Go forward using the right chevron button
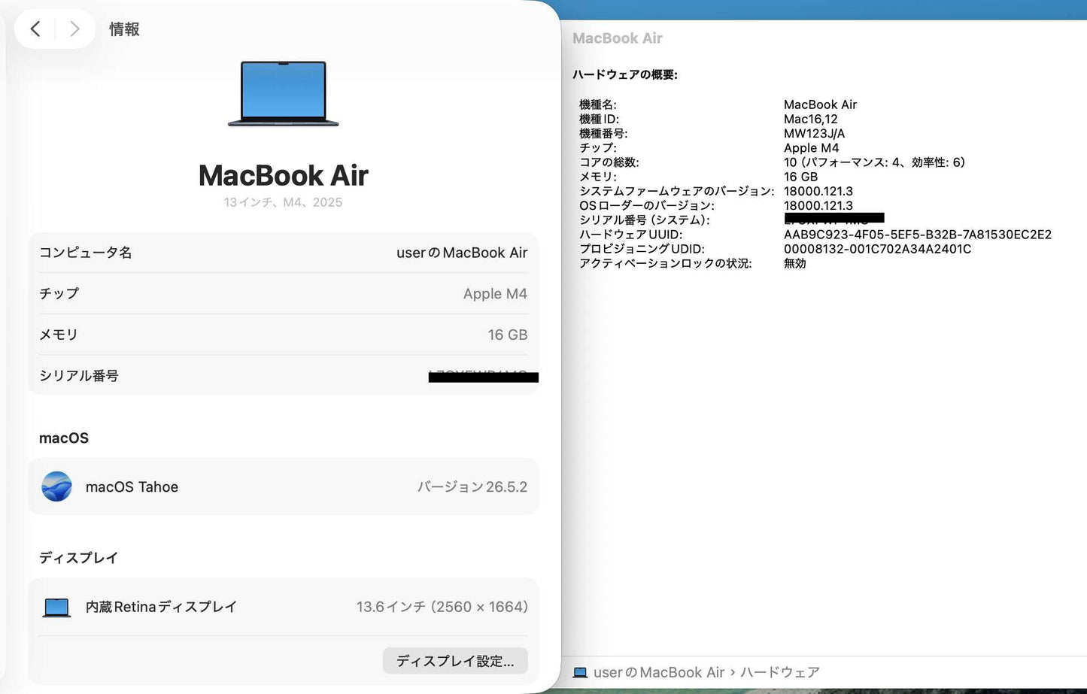 74,29
